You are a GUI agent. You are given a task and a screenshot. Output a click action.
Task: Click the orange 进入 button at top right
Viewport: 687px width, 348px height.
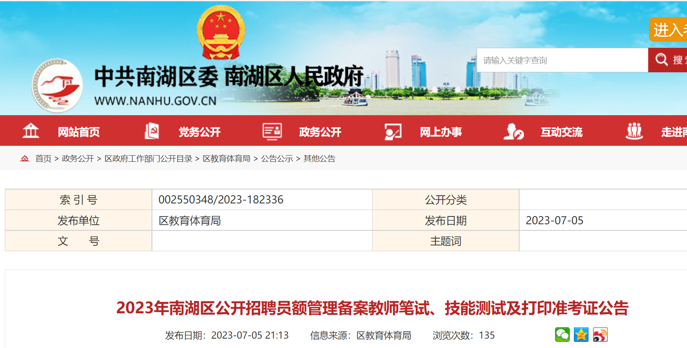coord(669,29)
